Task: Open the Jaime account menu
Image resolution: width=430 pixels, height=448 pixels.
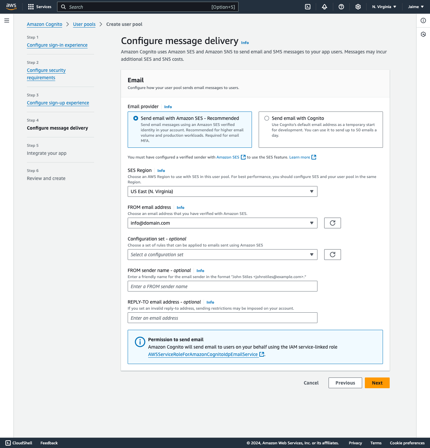Action: click(x=416, y=7)
